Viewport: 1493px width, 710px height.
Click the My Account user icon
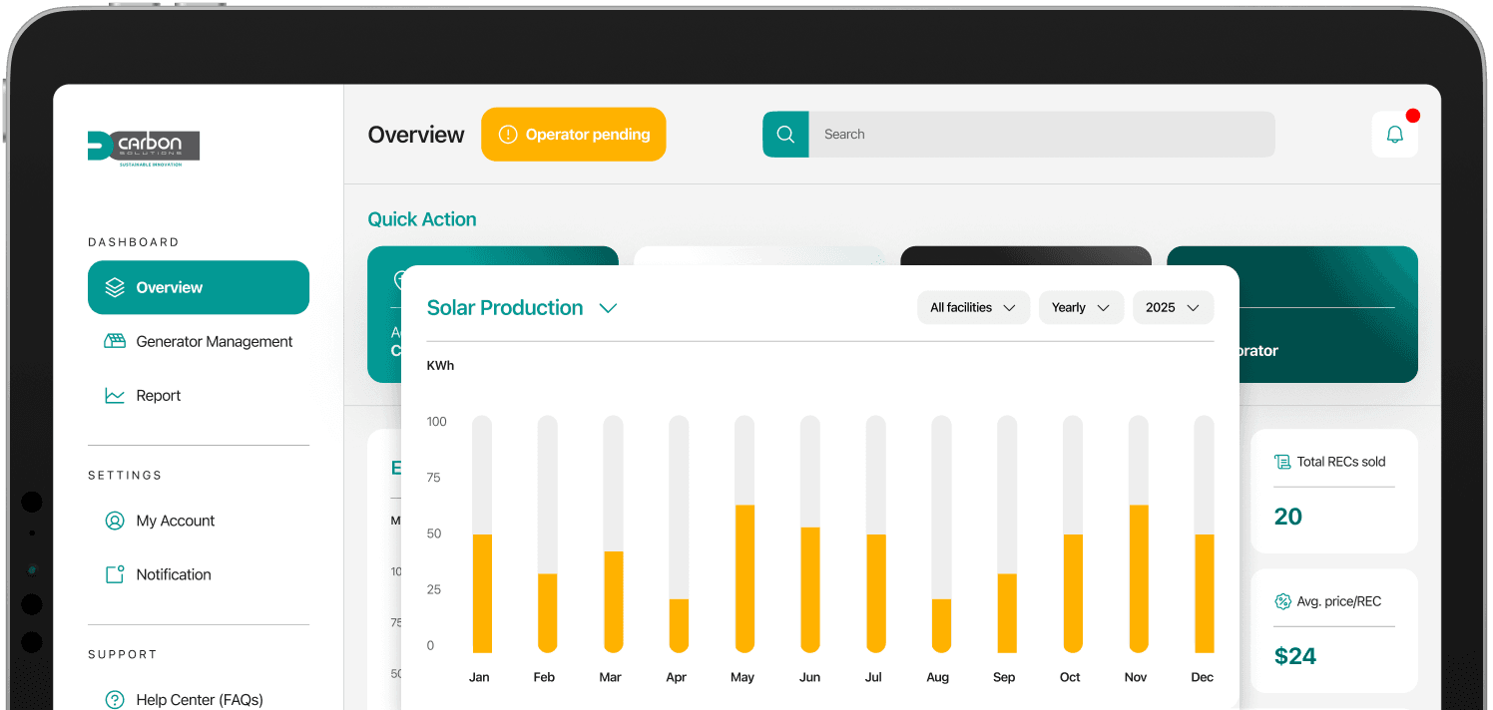click(x=115, y=521)
